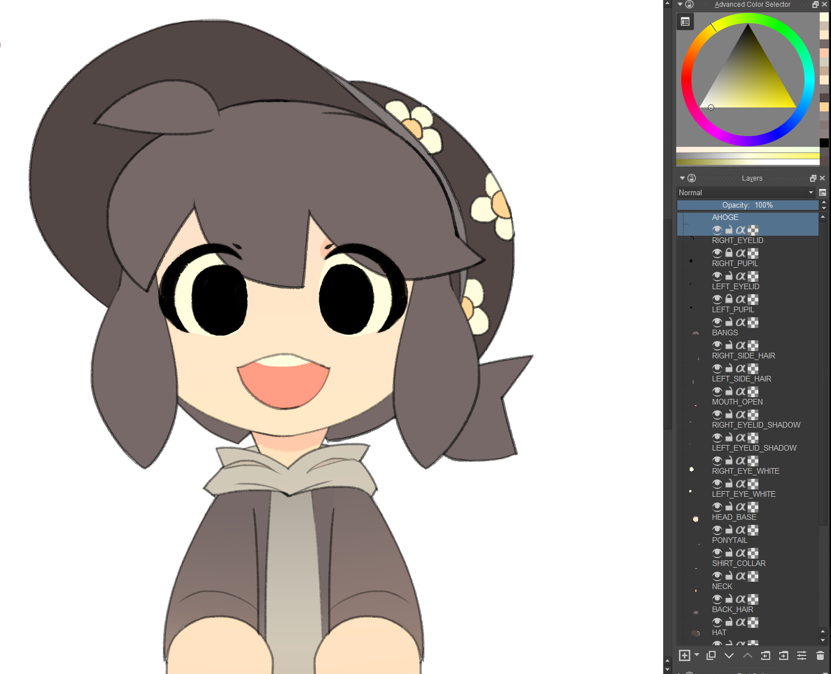Select the HEAD_BASE layer
This screenshot has height=674, width=831.
734,517
